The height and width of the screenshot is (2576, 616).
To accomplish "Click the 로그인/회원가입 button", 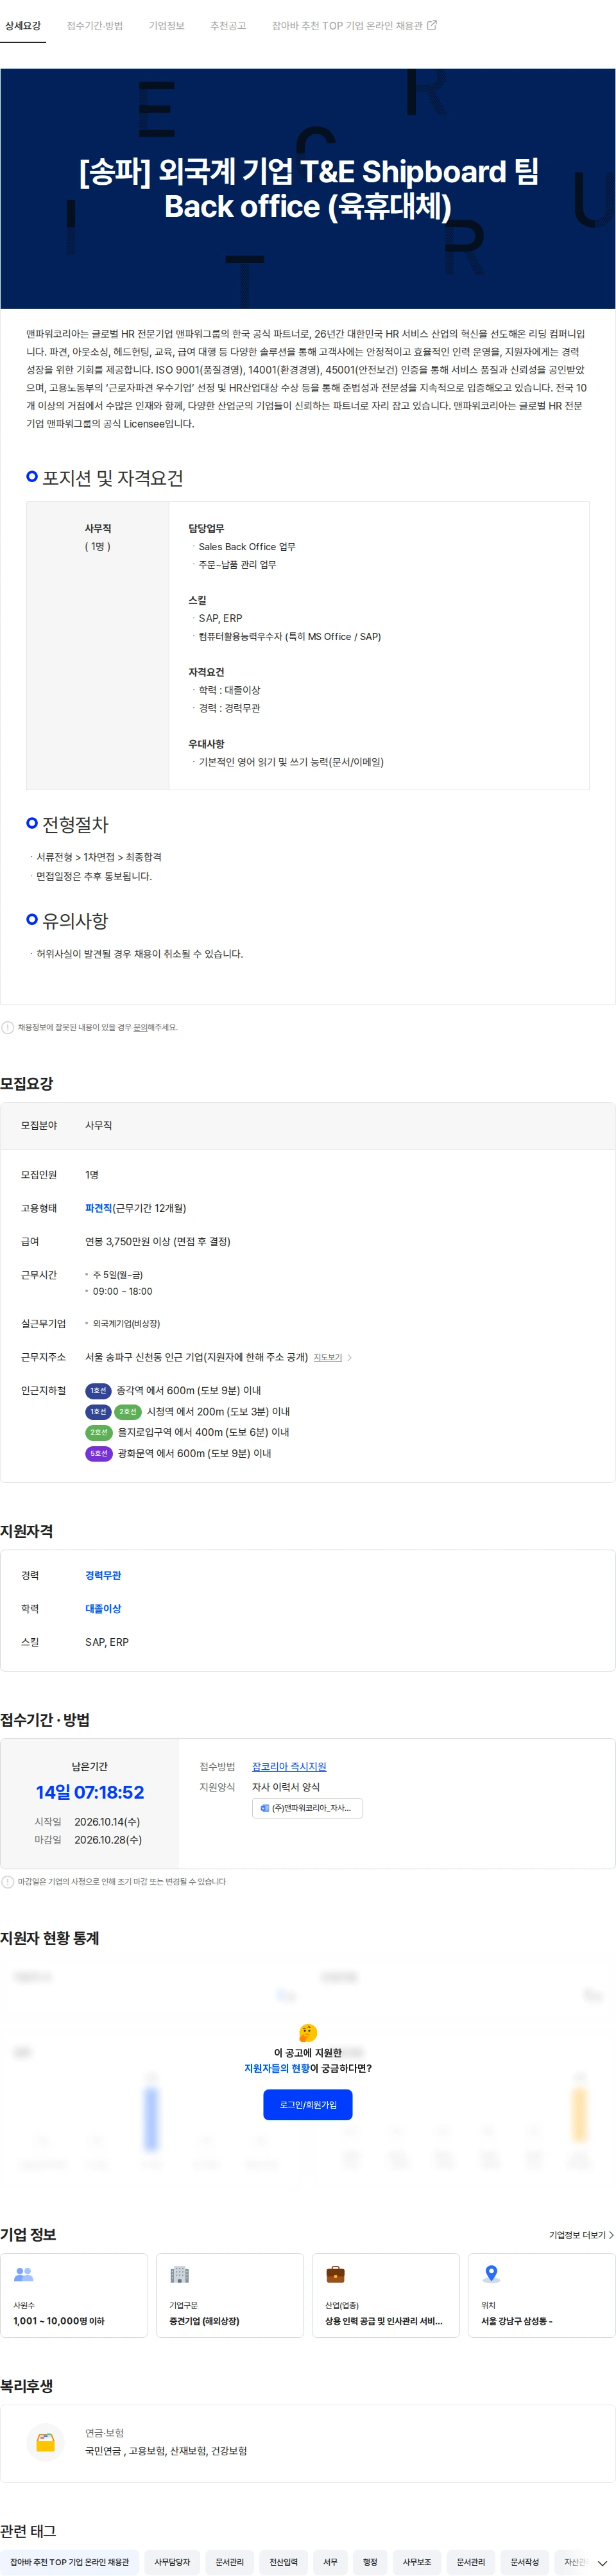I will 308,2104.
